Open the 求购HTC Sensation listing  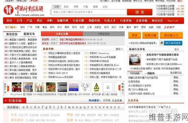pos(99,53)
